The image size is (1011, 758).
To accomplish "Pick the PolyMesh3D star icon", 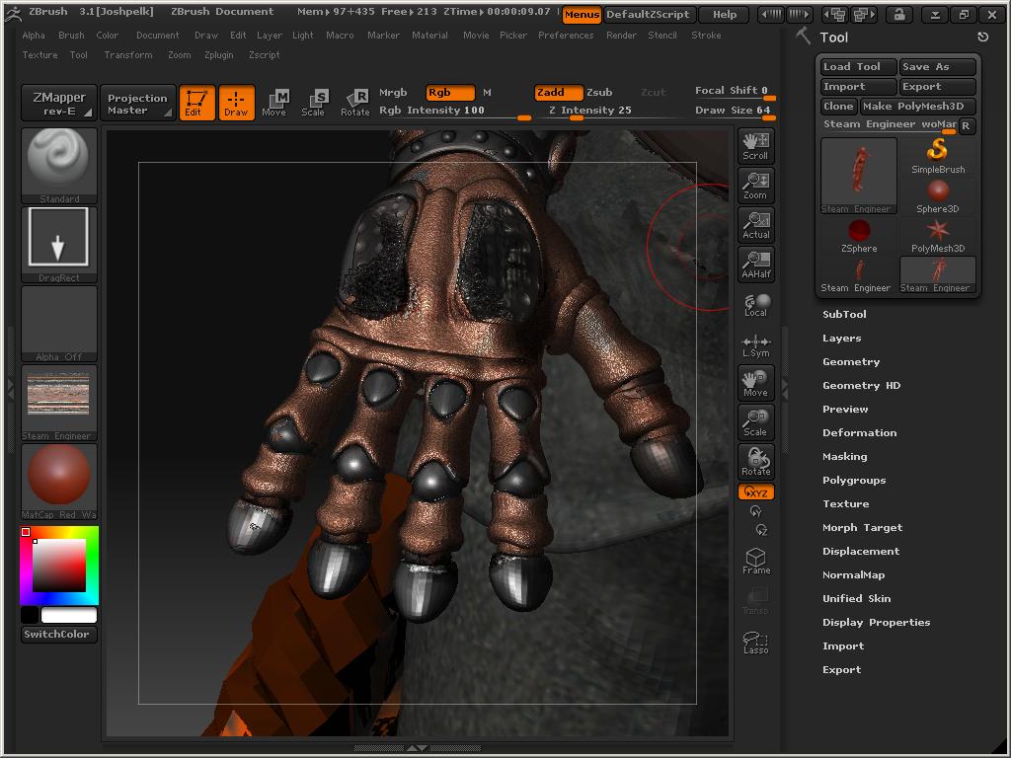I will [x=937, y=229].
